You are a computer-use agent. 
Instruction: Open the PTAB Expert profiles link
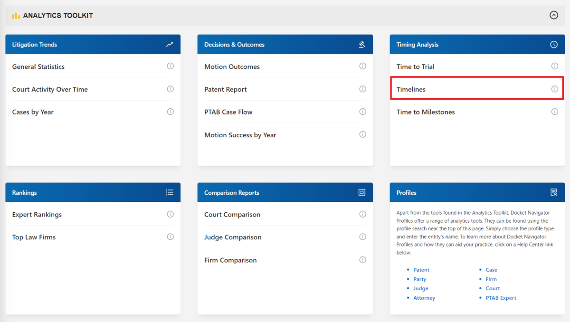[501, 298]
